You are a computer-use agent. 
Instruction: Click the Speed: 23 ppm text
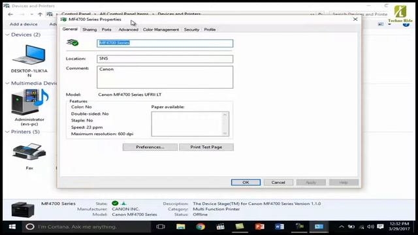[87, 127]
